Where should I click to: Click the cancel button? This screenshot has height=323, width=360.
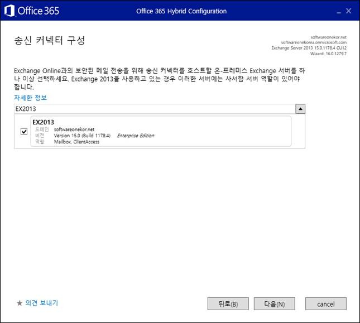click(326, 304)
